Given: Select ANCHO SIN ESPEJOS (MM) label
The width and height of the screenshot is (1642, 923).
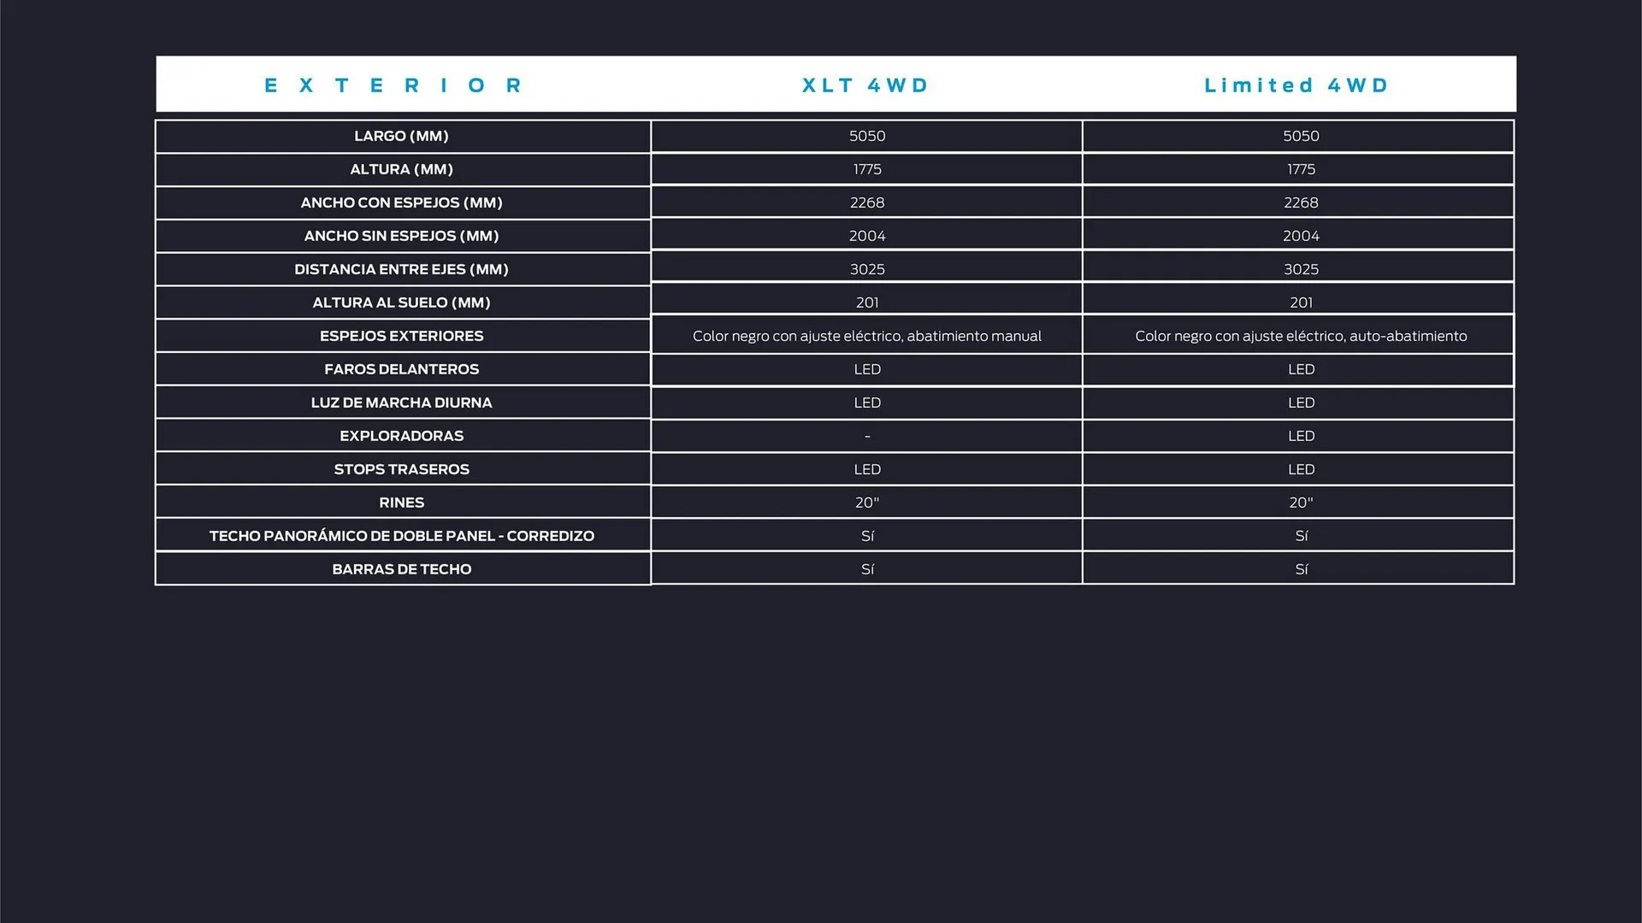Looking at the screenshot, I should (401, 236).
